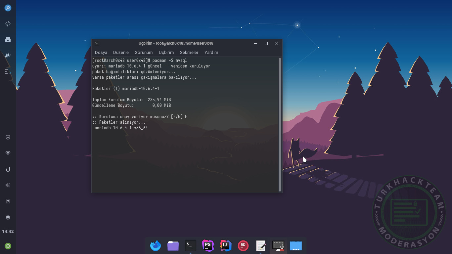
Task: Click the 'Paketler (1) mariadb-10.6.4-1' line
Action: pos(126,89)
